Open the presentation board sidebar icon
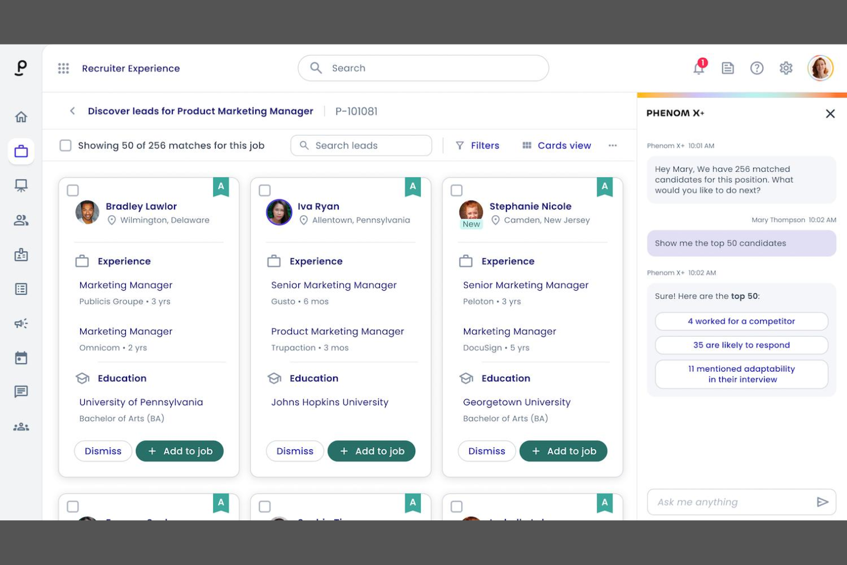Viewport: 847px width, 565px height. [x=21, y=185]
